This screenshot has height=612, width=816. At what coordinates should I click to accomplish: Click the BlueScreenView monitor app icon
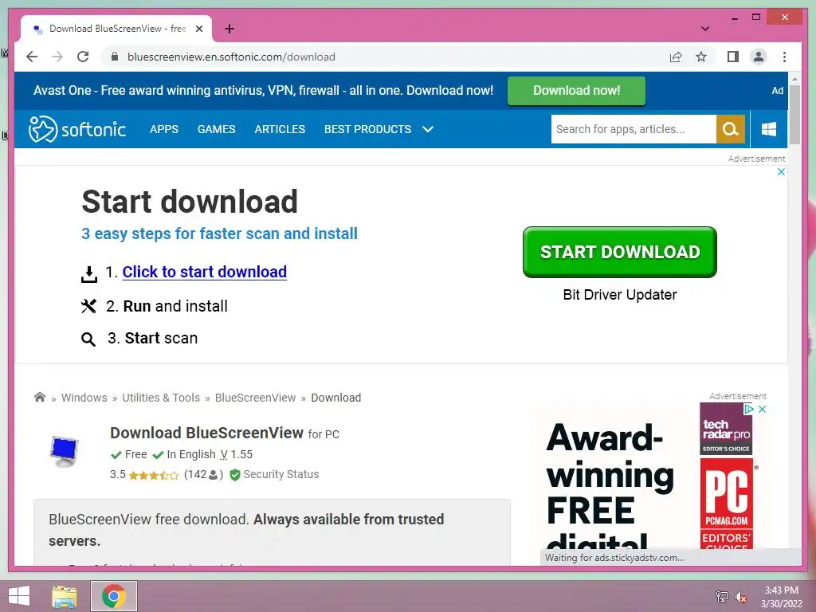coord(64,451)
